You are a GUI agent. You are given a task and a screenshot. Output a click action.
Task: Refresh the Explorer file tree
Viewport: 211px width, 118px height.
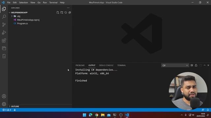66,12
